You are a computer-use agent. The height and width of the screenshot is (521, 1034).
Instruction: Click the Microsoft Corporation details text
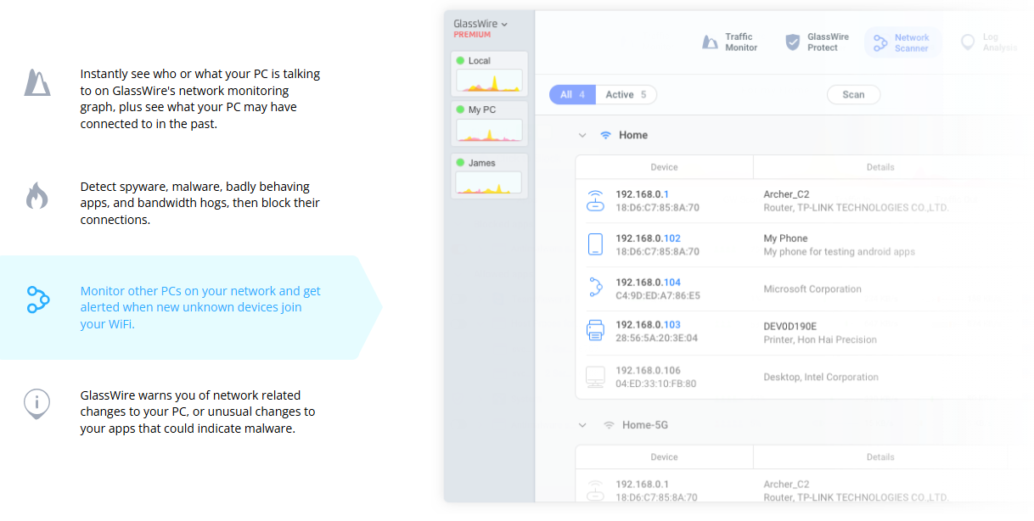click(x=812, y=289)
